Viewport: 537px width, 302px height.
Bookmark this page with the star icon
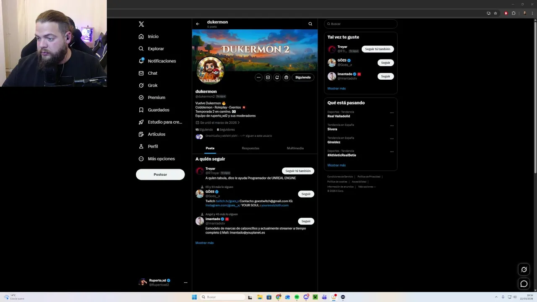point(495,13)
